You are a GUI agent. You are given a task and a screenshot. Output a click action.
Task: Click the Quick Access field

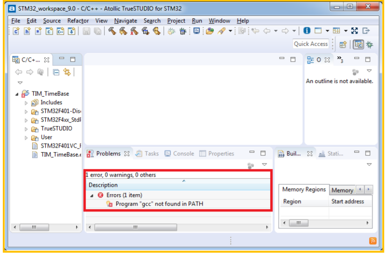pos(311,44)
